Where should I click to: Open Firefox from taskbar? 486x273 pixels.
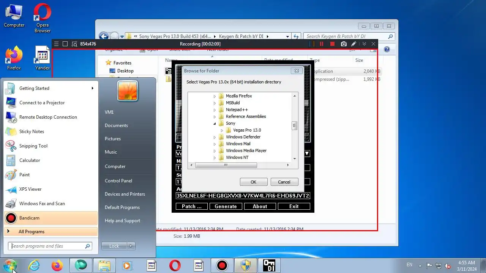click(57, 265)
